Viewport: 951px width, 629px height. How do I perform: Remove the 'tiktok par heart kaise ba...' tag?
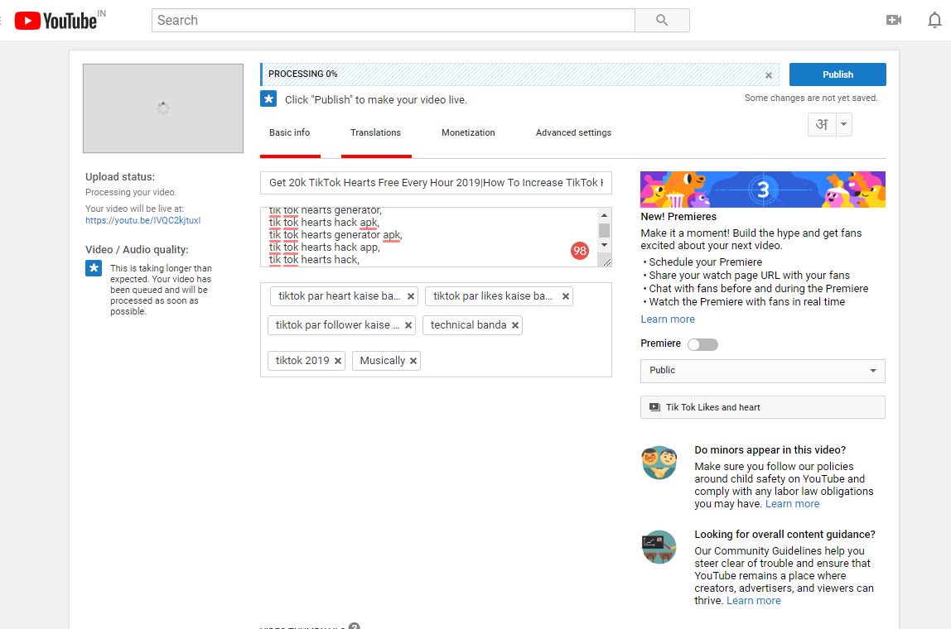coord(411,296)
